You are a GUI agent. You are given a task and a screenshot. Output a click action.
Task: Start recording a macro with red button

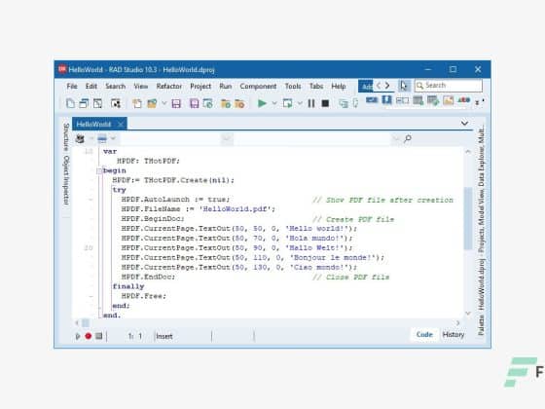pyautogui.click(x=89, y=336)
